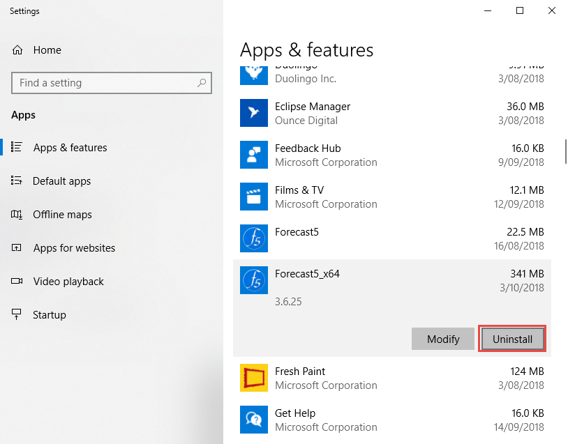Select the Get Help app name
The image size is (568, 444).
295,413
